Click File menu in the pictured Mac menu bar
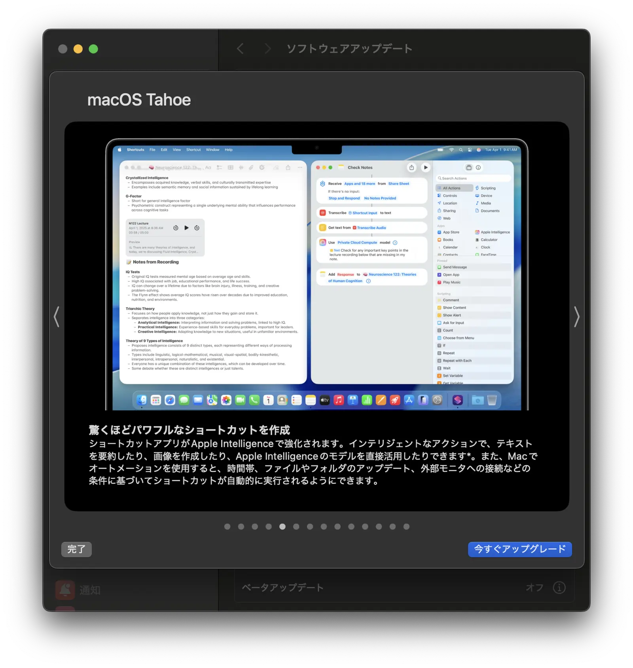The width and height of the screenshot is (633, 668). pyautogui.click(x=152, y=150)
